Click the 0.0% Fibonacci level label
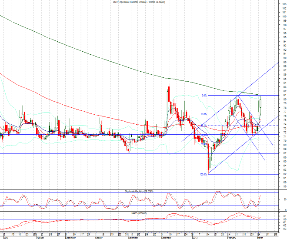287x239 pixels. tap(204, 95)
